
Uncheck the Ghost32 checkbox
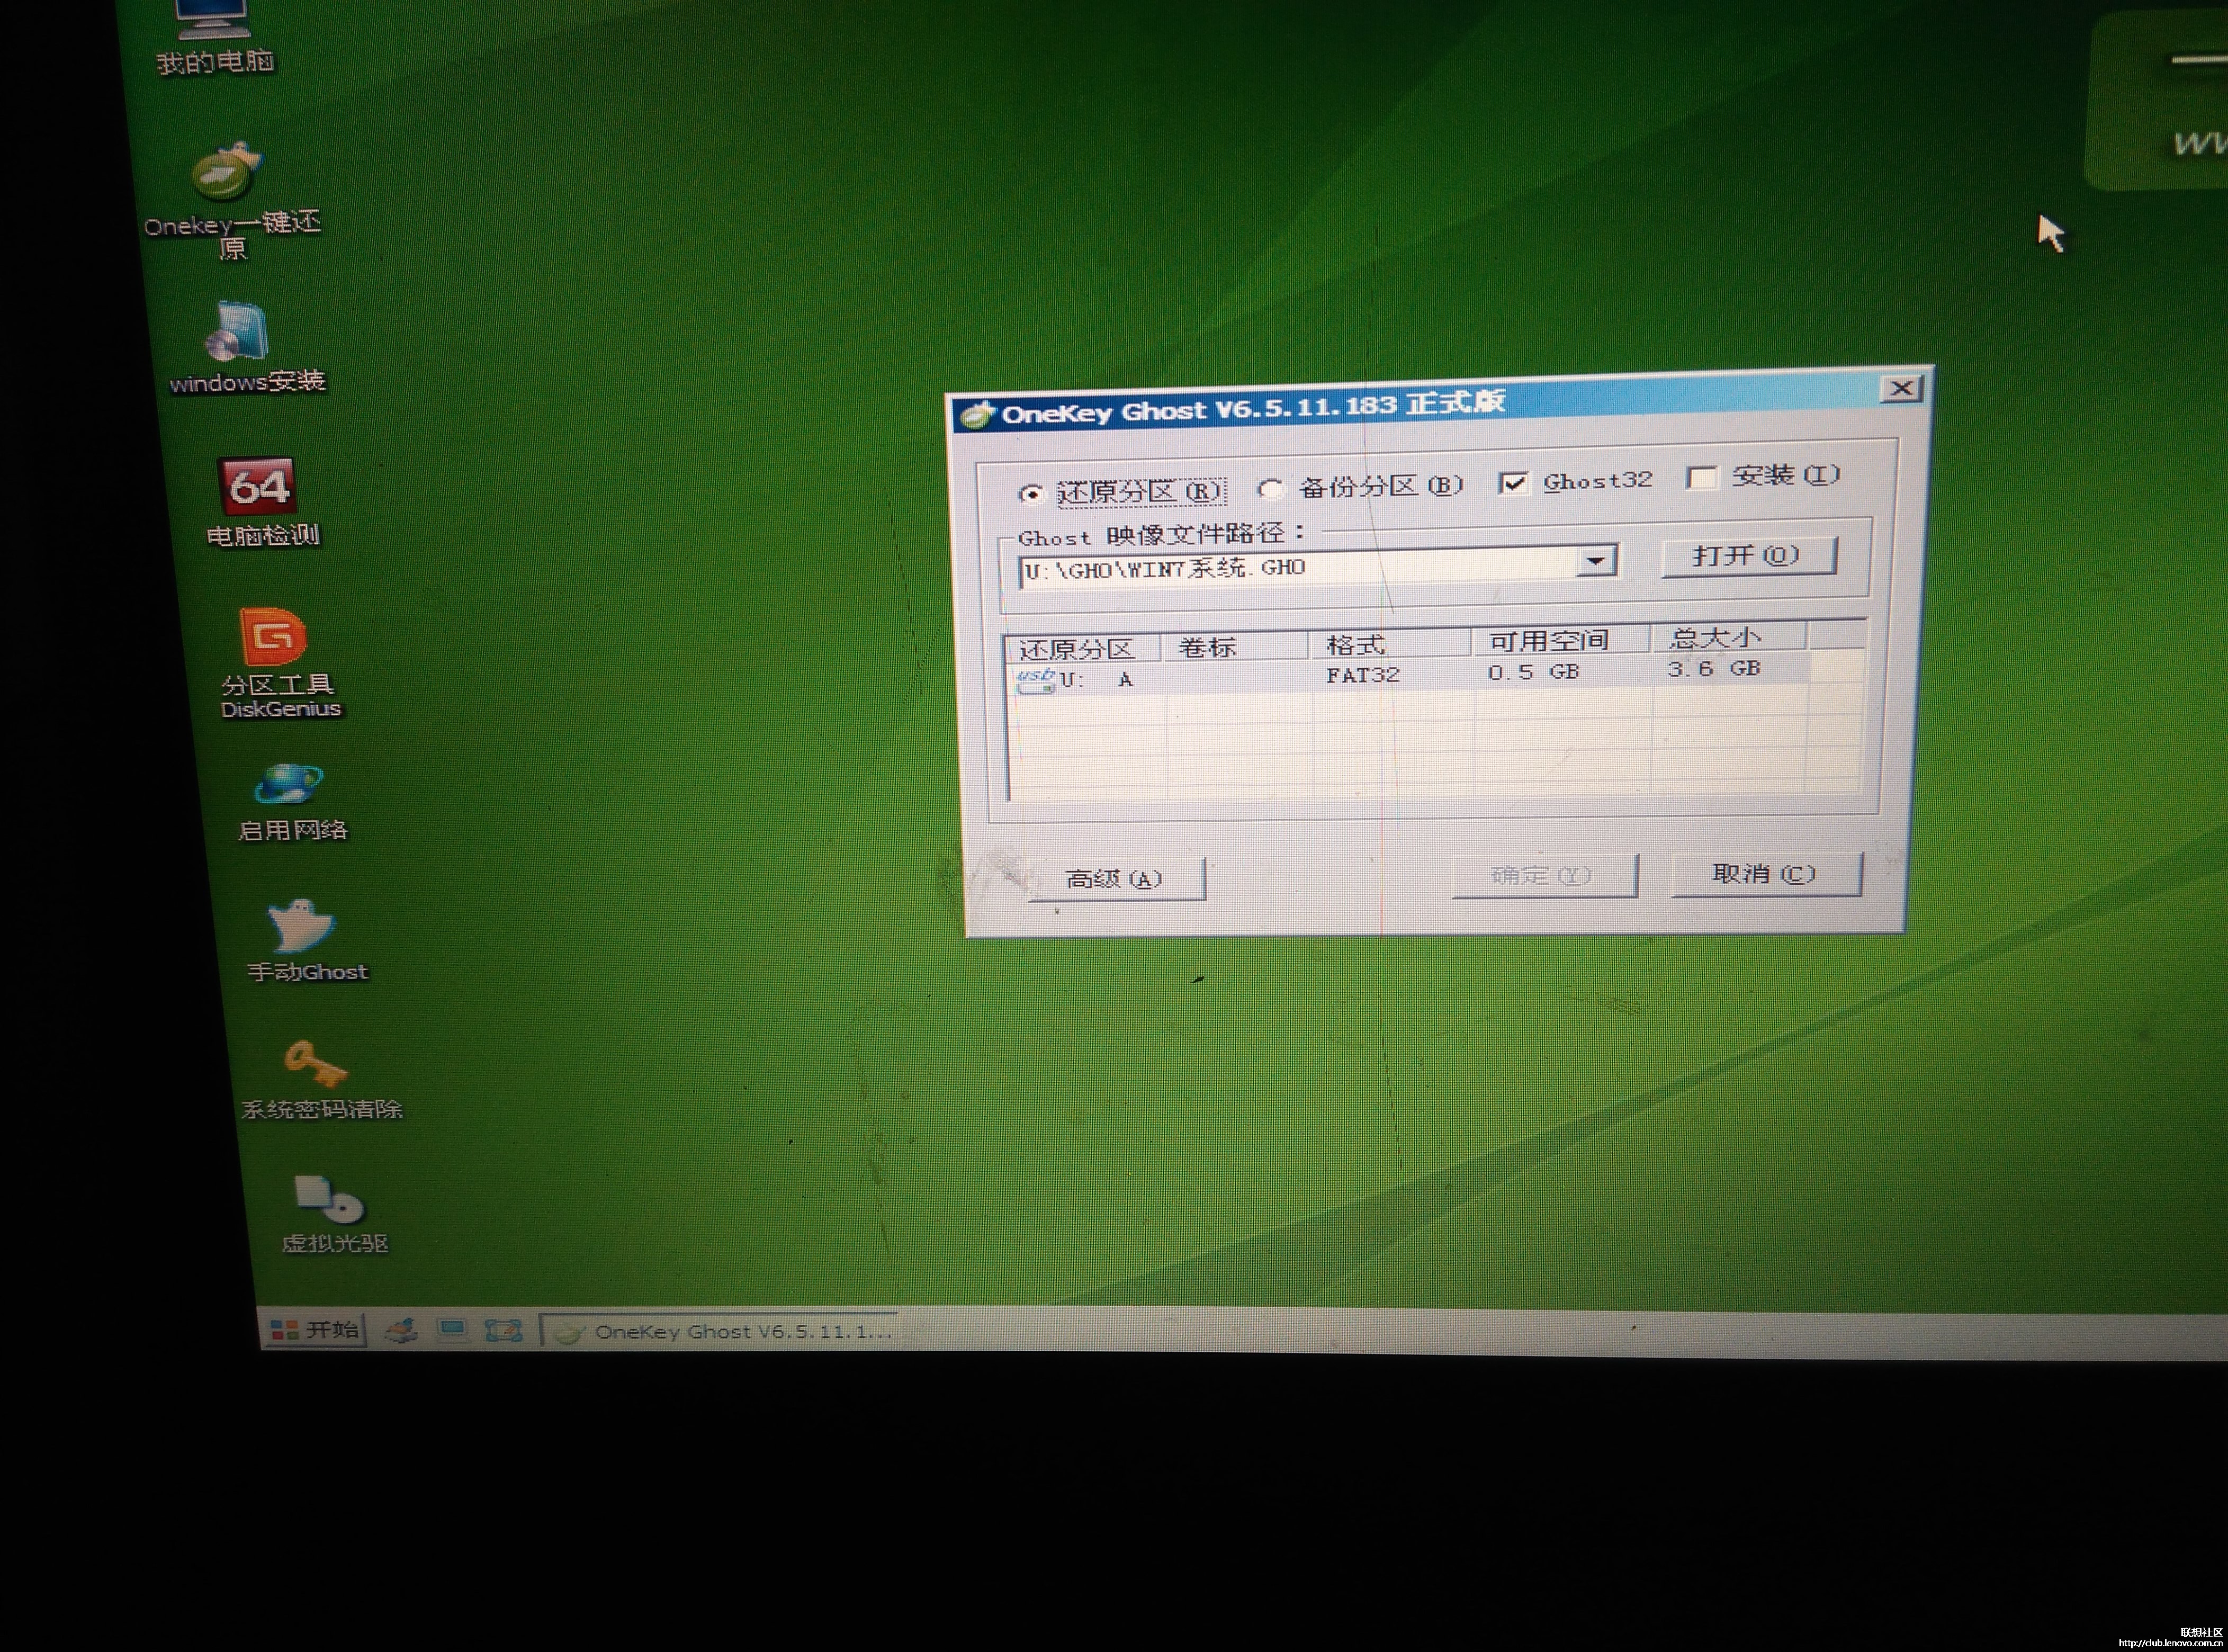point(1513,484)
